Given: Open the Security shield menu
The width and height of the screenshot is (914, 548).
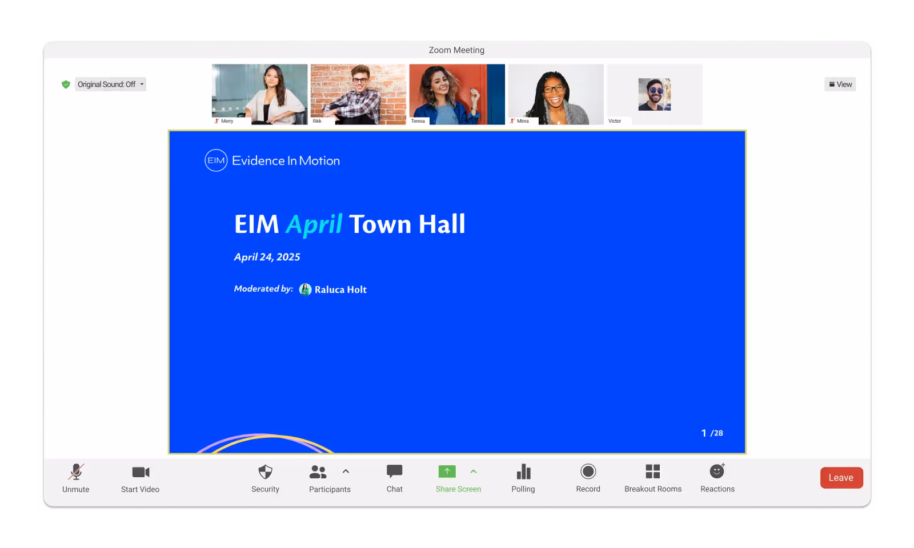Looking at the screenshot, I should 265,478.
